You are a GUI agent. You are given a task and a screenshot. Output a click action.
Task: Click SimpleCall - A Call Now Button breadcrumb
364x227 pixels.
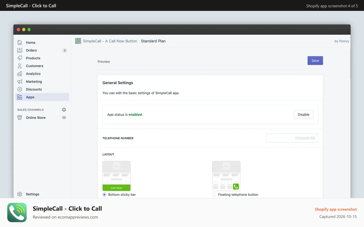(x=110, y=41)
